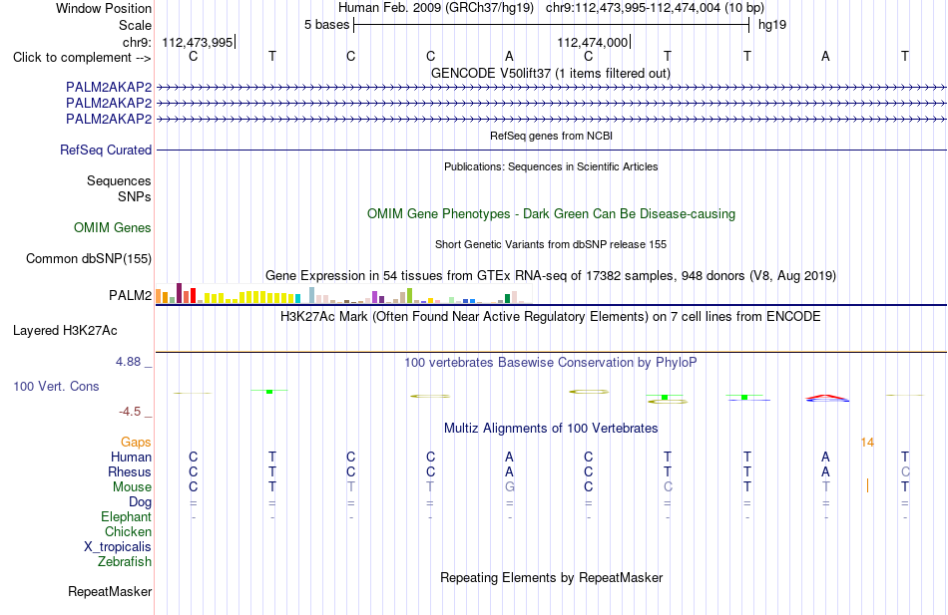Click the chr9:112,473,995-112,474,004 (10 bp) range text
This screenshot has height=615, width=948.
(x=655, y=8)
